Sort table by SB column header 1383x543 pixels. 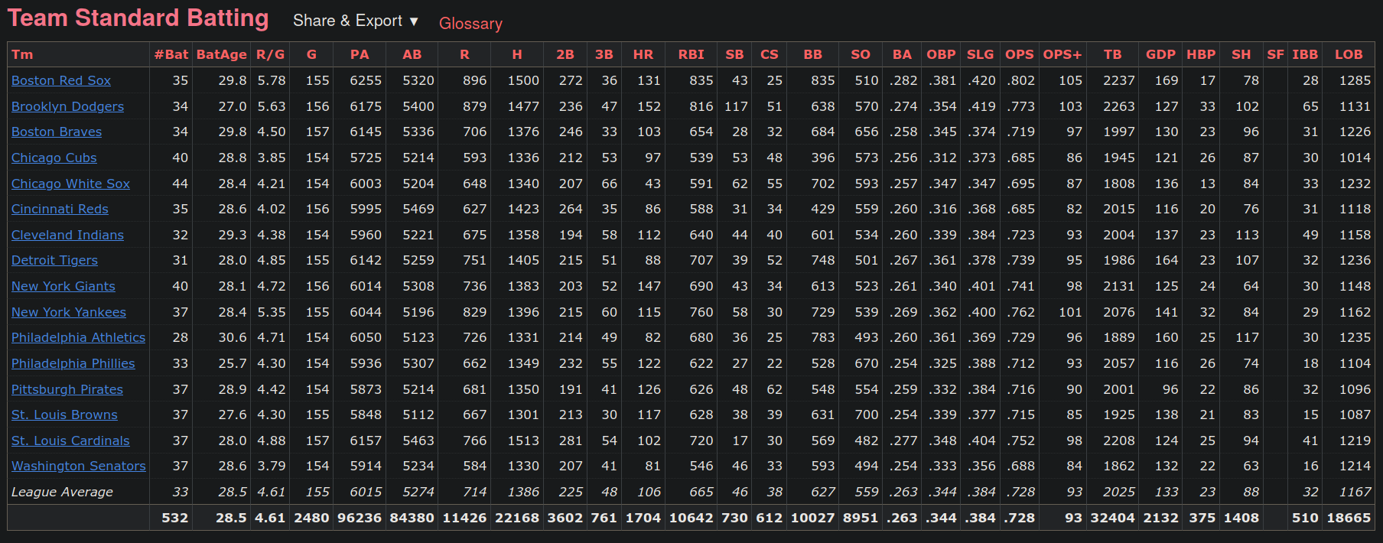point(734,54)
